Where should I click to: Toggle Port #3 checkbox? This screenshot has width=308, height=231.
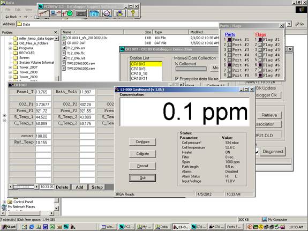click(x=229, y=50)
